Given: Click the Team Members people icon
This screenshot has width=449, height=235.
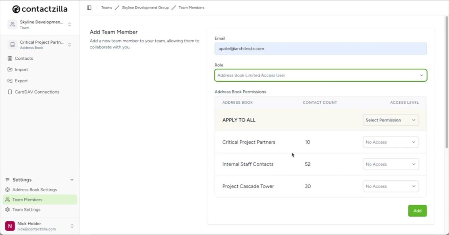Looking at the screenshot, I should click(8, 200).
